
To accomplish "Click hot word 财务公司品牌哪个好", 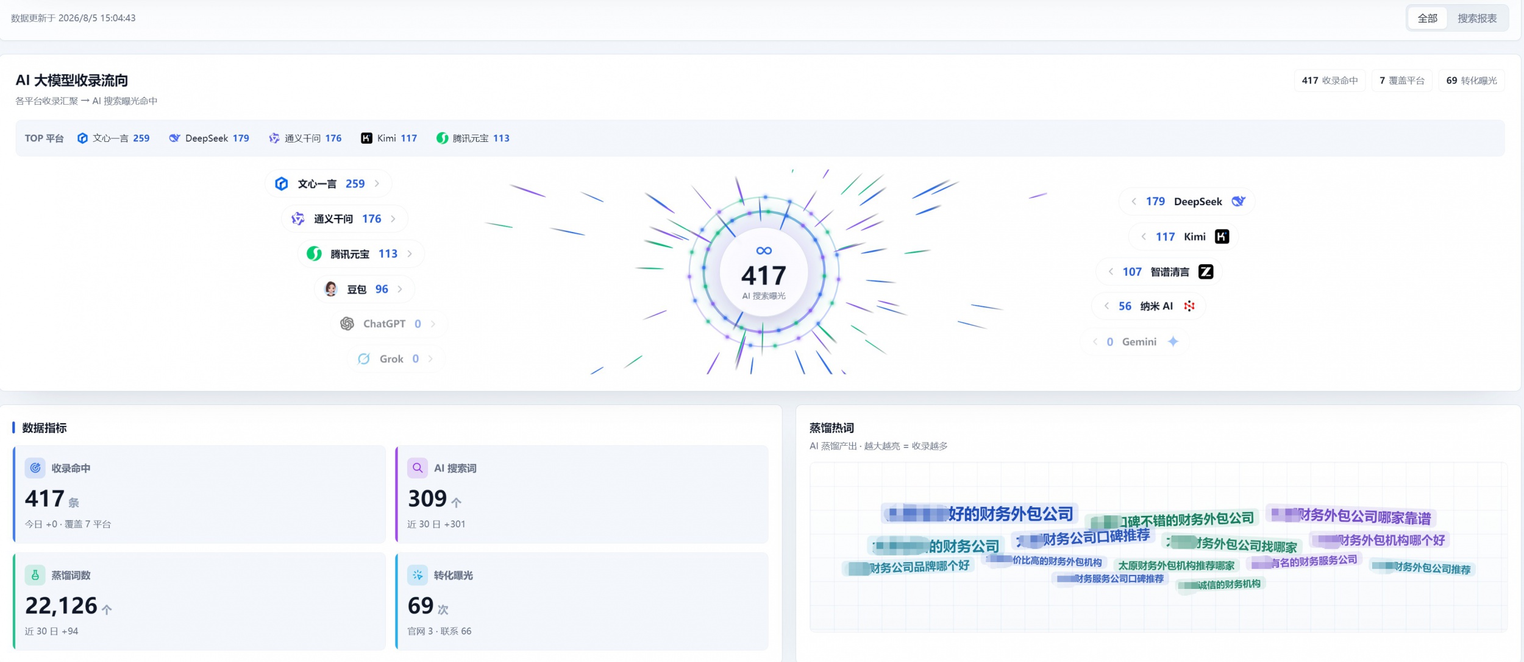I will pyautogui.click(x=907, y=567).
